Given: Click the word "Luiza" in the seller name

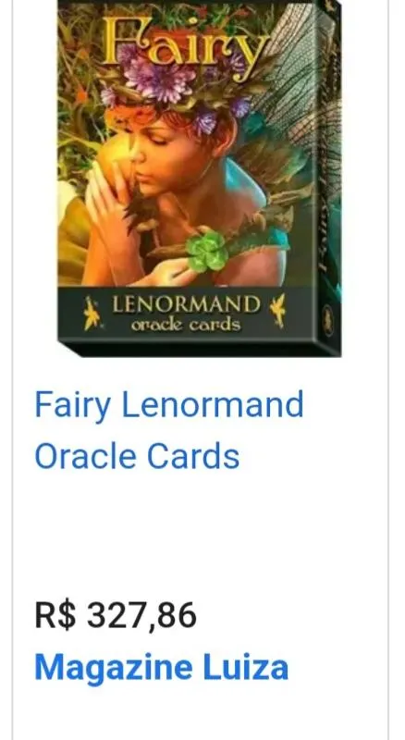Looking at the screenshot, I should pyautogui.click(x=245, y=667).
